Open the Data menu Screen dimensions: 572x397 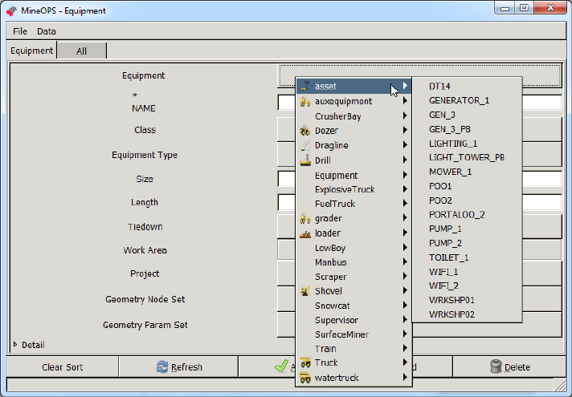(x=47, y=31)
